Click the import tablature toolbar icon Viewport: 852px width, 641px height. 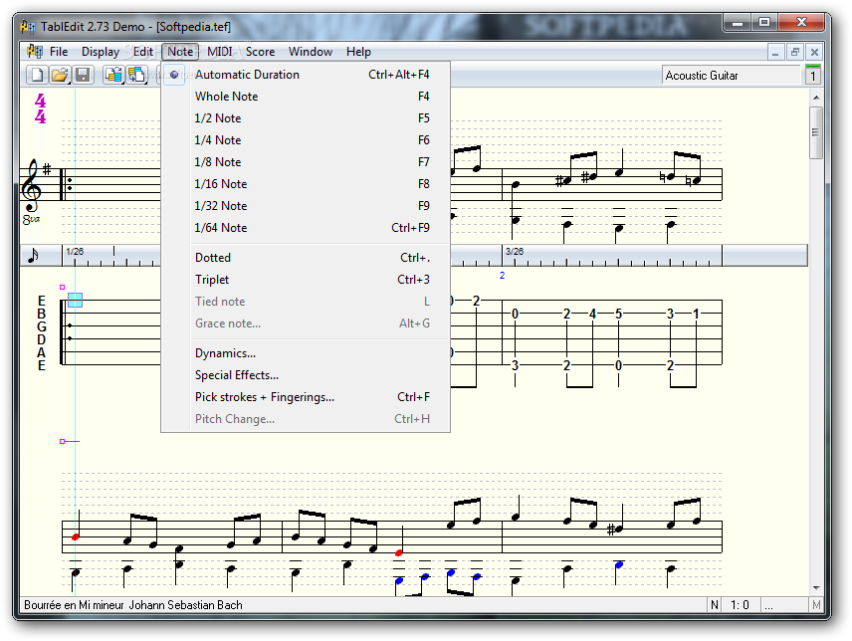114,75
